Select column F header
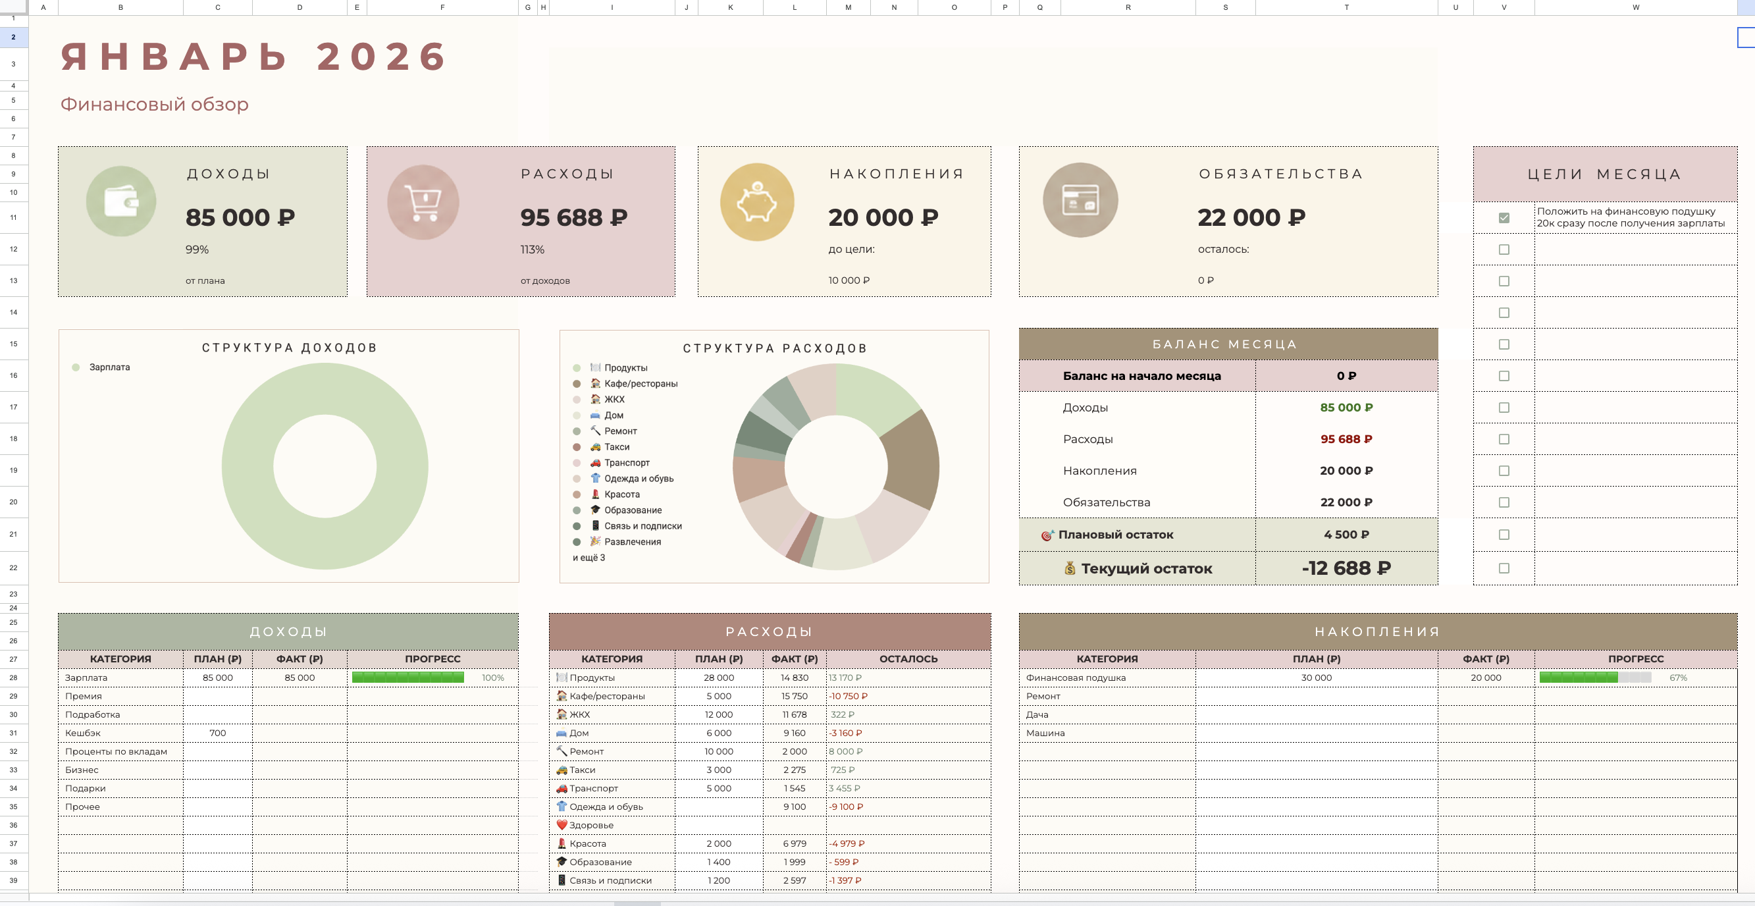This screenshot has width=1755, height=906. click(442, 7)
